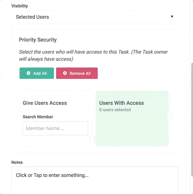Click the 'Notes' label
The width and height of the screenshot is (193, 194).
tap(17, 162)
